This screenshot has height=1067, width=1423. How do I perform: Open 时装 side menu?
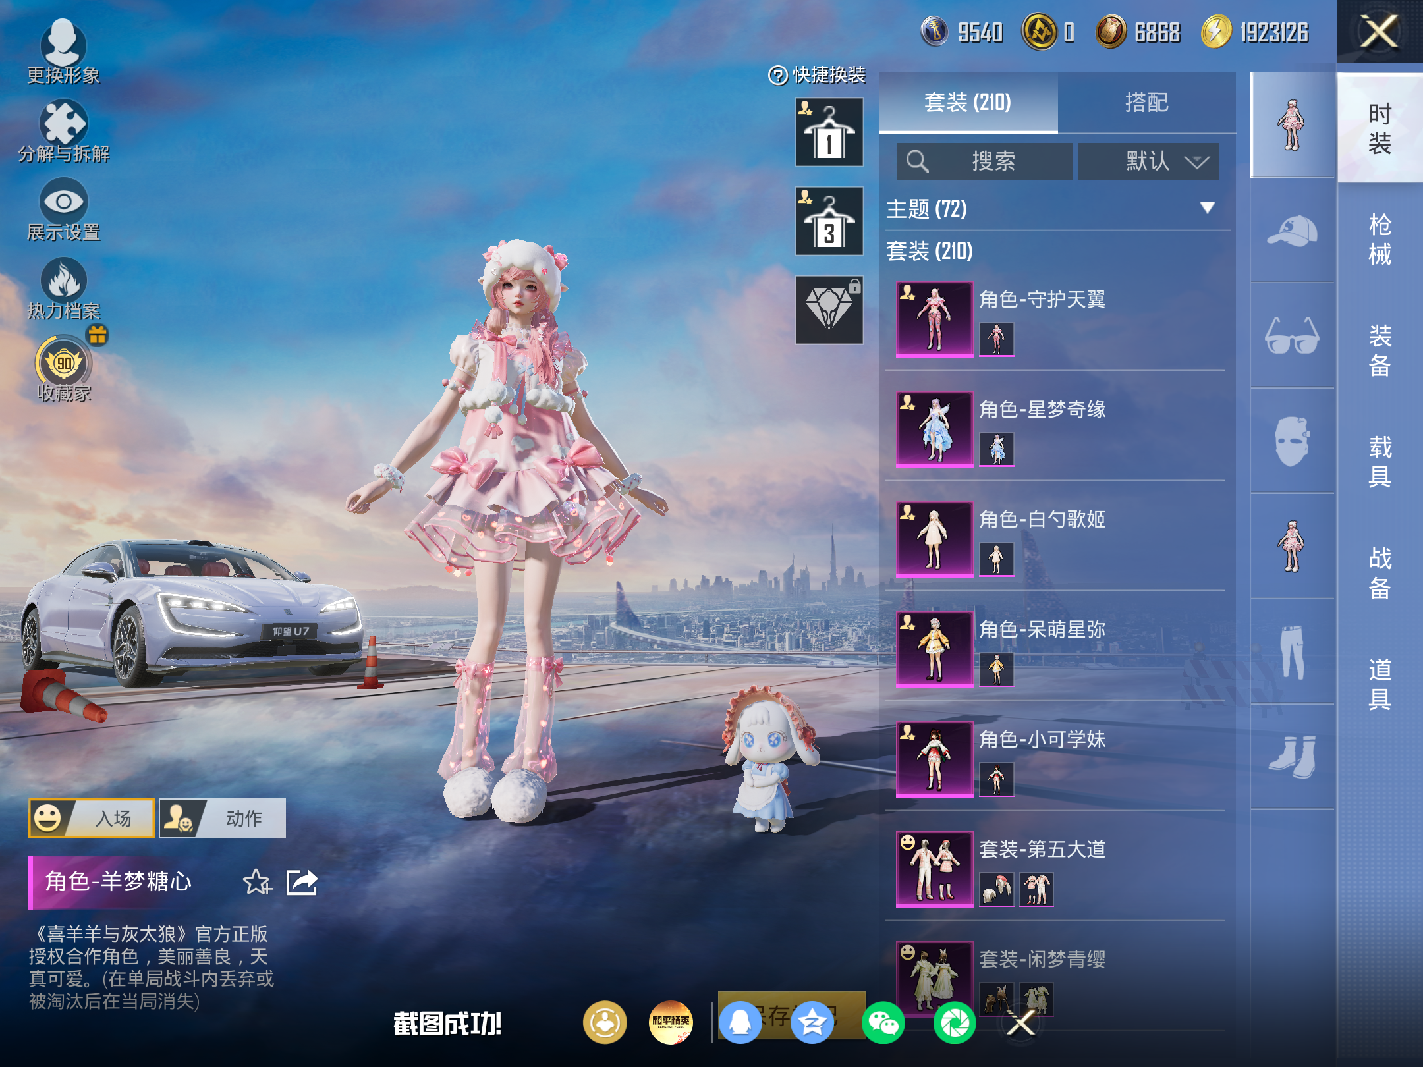[x=1380, y=129]
